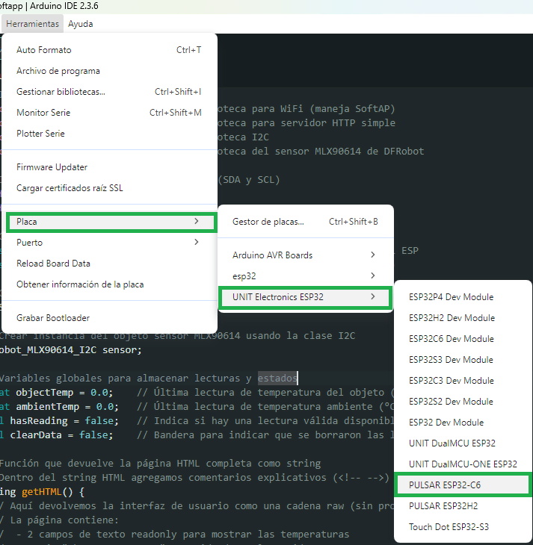Open Gestionar bibliotecas entry

pyautogui.click(x=109, y=92)
